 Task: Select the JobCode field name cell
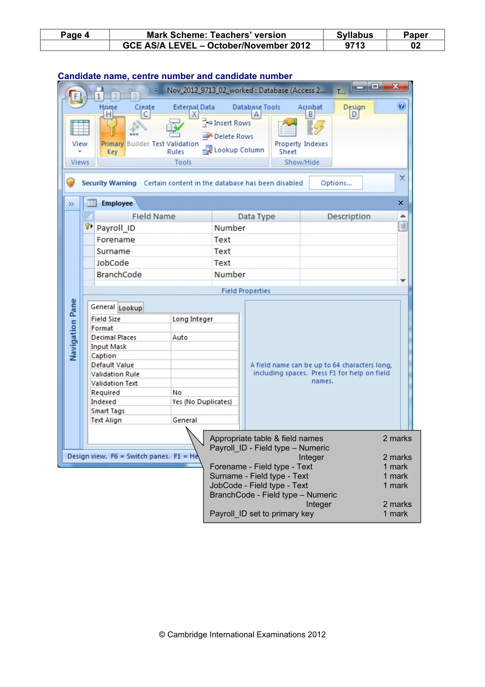[153, 263]
